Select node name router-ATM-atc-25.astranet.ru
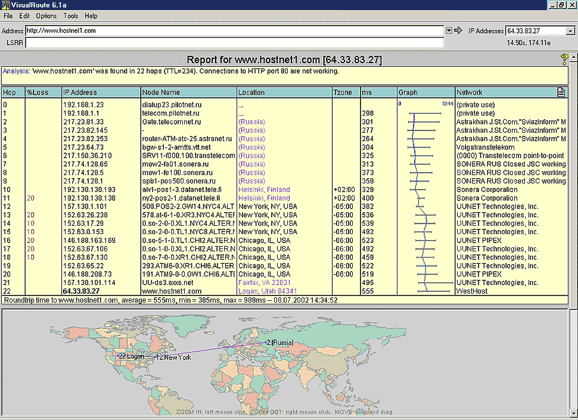 187,139
